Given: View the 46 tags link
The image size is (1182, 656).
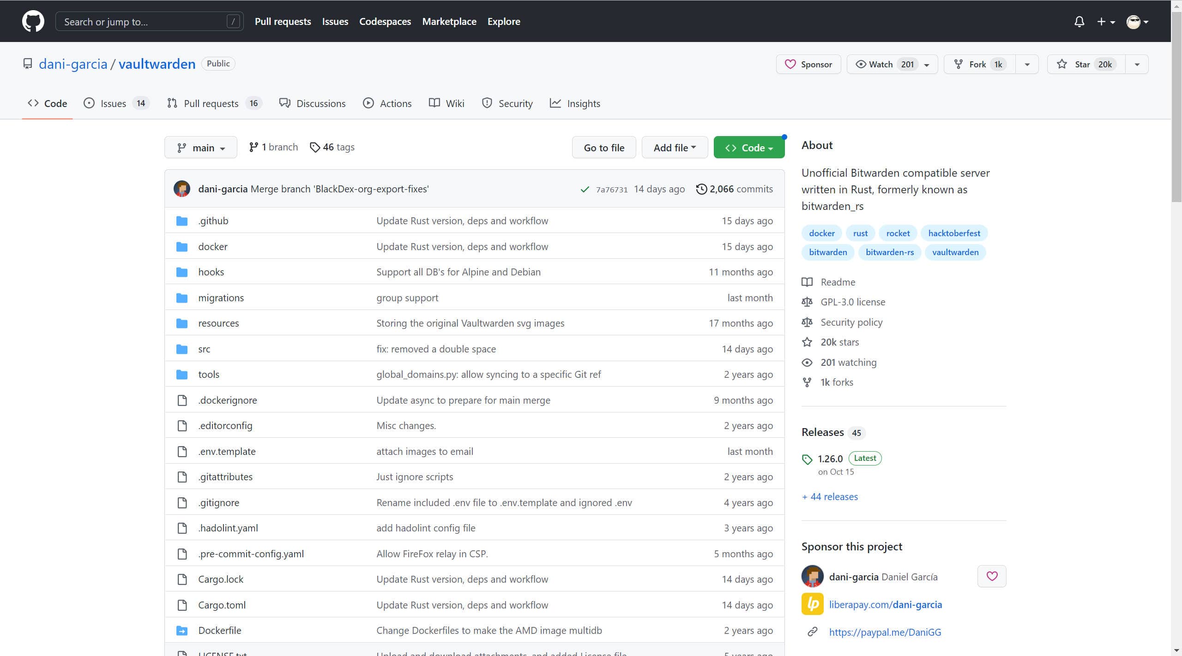Looking at the screenshot, I should pyautogui.click(x=332, y=147).
